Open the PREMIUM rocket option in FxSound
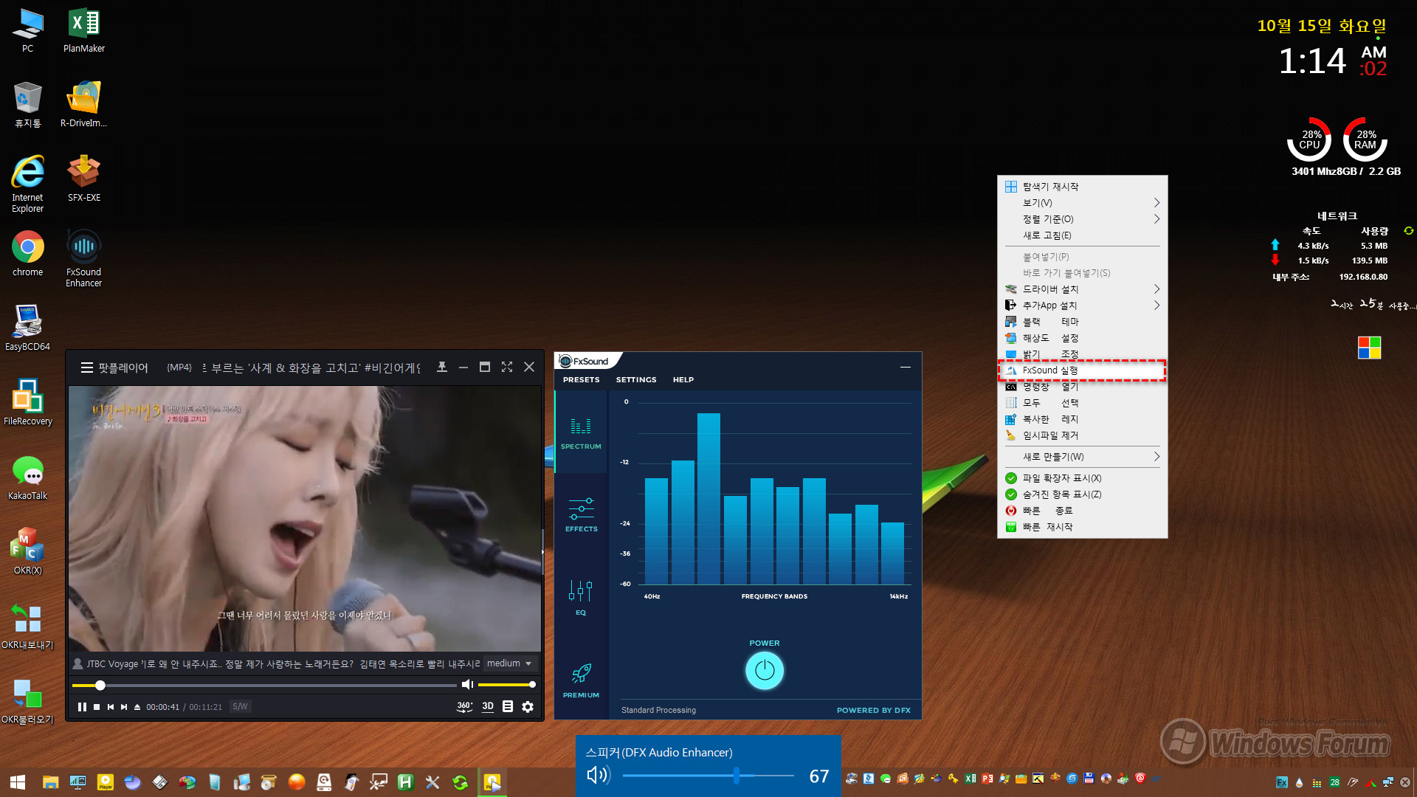This screenshot has width=1417, height=797. pyautogui.click(x=581, y=680)
